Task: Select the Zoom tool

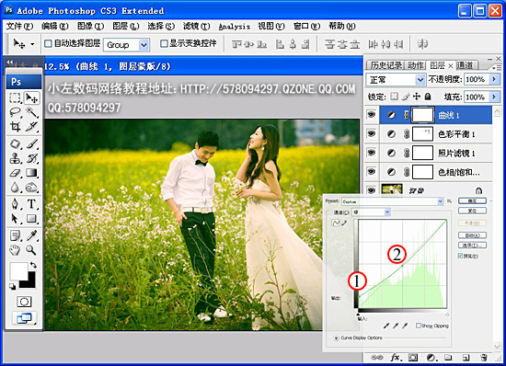Action: point(31,250)
